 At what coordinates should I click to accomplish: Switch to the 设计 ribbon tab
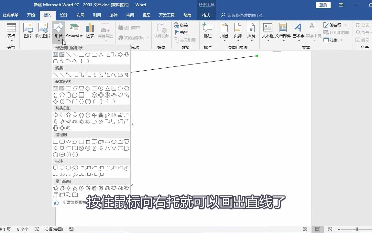click(x=64, y=15)
